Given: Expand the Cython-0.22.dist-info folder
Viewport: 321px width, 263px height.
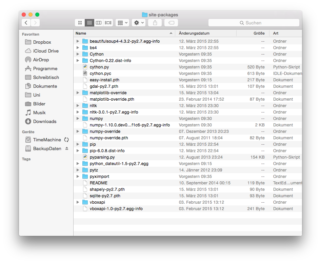Looking at the screenshot, I should click(x=78, y=61).
